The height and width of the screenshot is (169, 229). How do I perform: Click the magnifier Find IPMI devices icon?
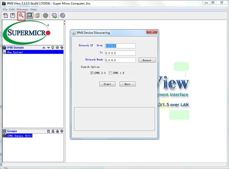click(x=21, y=16)
